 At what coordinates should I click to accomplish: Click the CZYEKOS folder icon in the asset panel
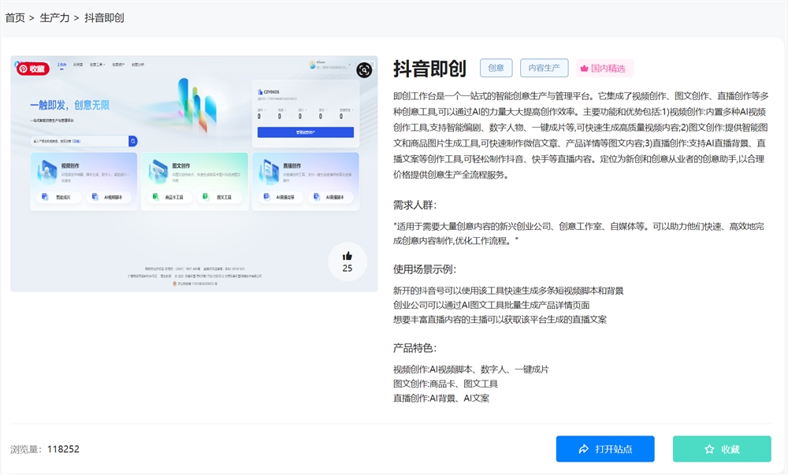(x=259, y=90)
